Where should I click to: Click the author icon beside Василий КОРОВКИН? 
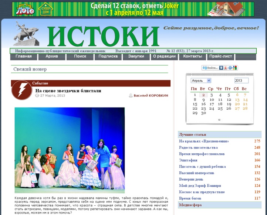[131, 96]
